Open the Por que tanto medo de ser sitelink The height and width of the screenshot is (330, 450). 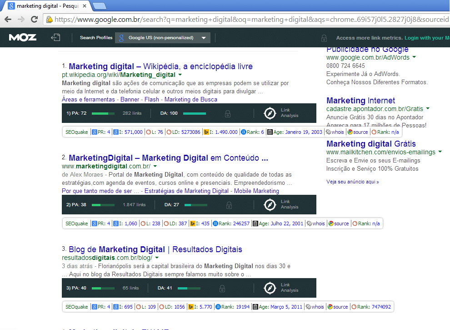[100, 191]
